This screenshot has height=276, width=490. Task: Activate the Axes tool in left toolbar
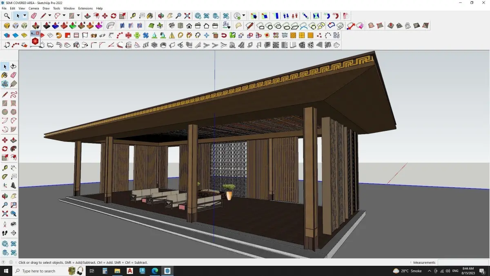[x=5, y=185]
